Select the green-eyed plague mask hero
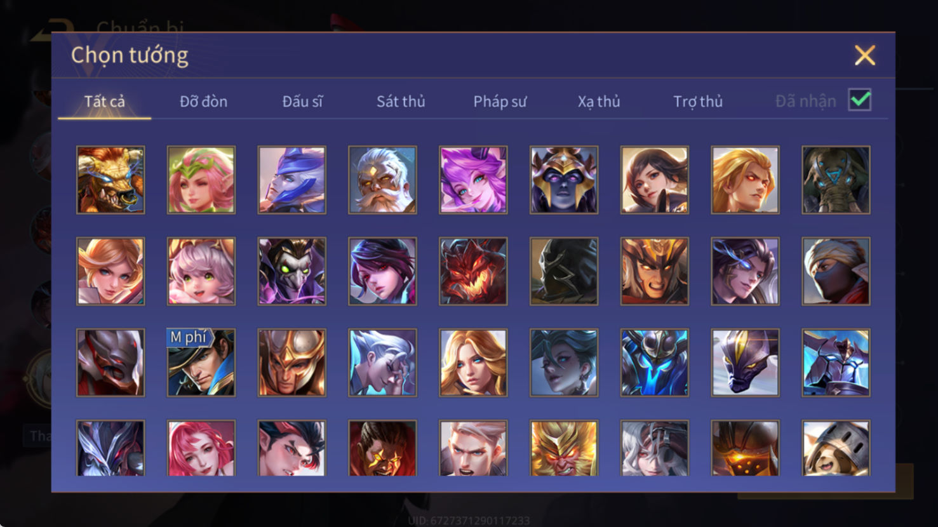Screen dimensions: 938x527 point(292,271)
